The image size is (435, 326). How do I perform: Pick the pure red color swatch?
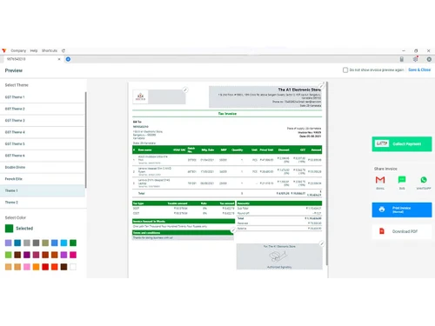pos(45,267)
